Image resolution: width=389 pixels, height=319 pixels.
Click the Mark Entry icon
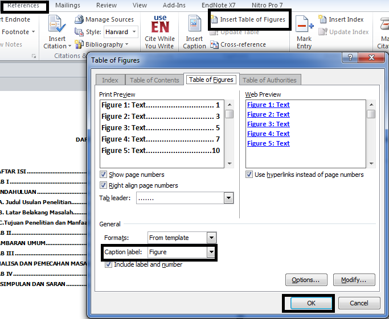coord(304,24)
